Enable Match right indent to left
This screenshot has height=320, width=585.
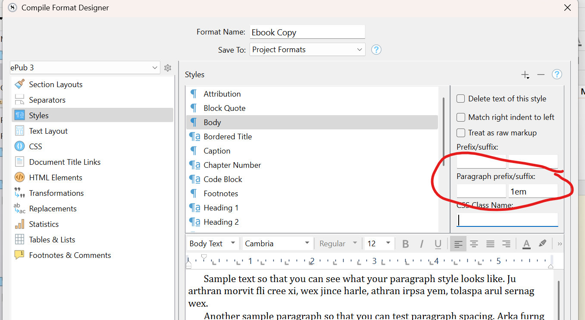pyautogui.click(x=461, y=117)
